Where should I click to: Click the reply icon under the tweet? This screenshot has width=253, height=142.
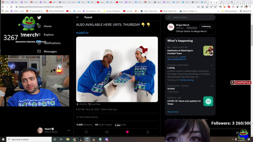(x=86, y=132)
